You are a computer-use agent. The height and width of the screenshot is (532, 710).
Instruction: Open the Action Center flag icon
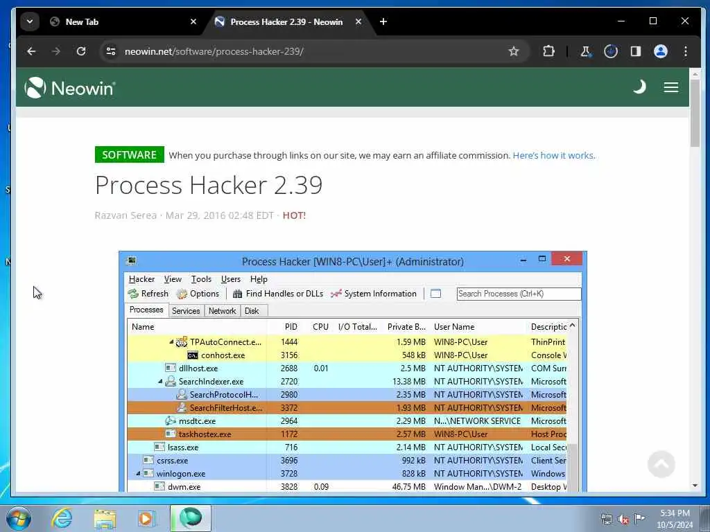coord(639,518)
